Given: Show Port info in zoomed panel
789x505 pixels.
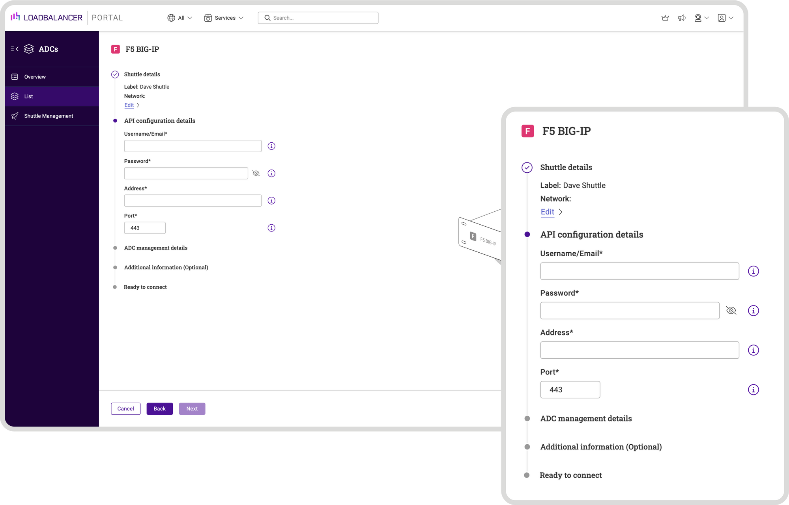Looking at the screenshot, I should click(x=753, y=389).
